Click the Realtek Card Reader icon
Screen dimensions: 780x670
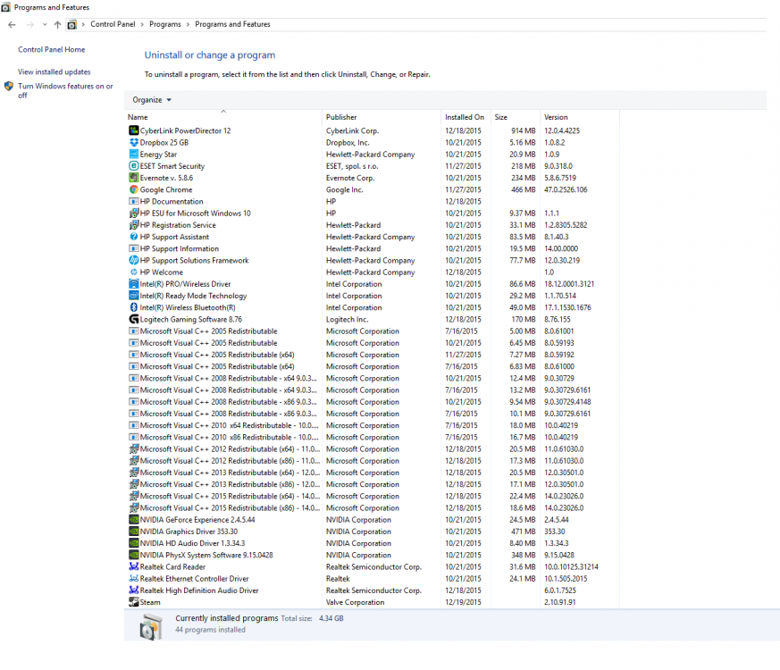(133, 566)
